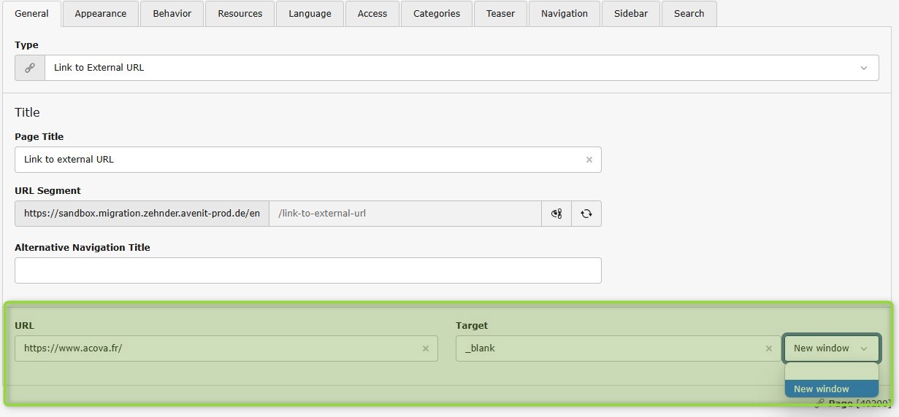The height and width of the screenshot is (417, 899).
Task: Open the Language tab
Action: (x=310, y=13)
